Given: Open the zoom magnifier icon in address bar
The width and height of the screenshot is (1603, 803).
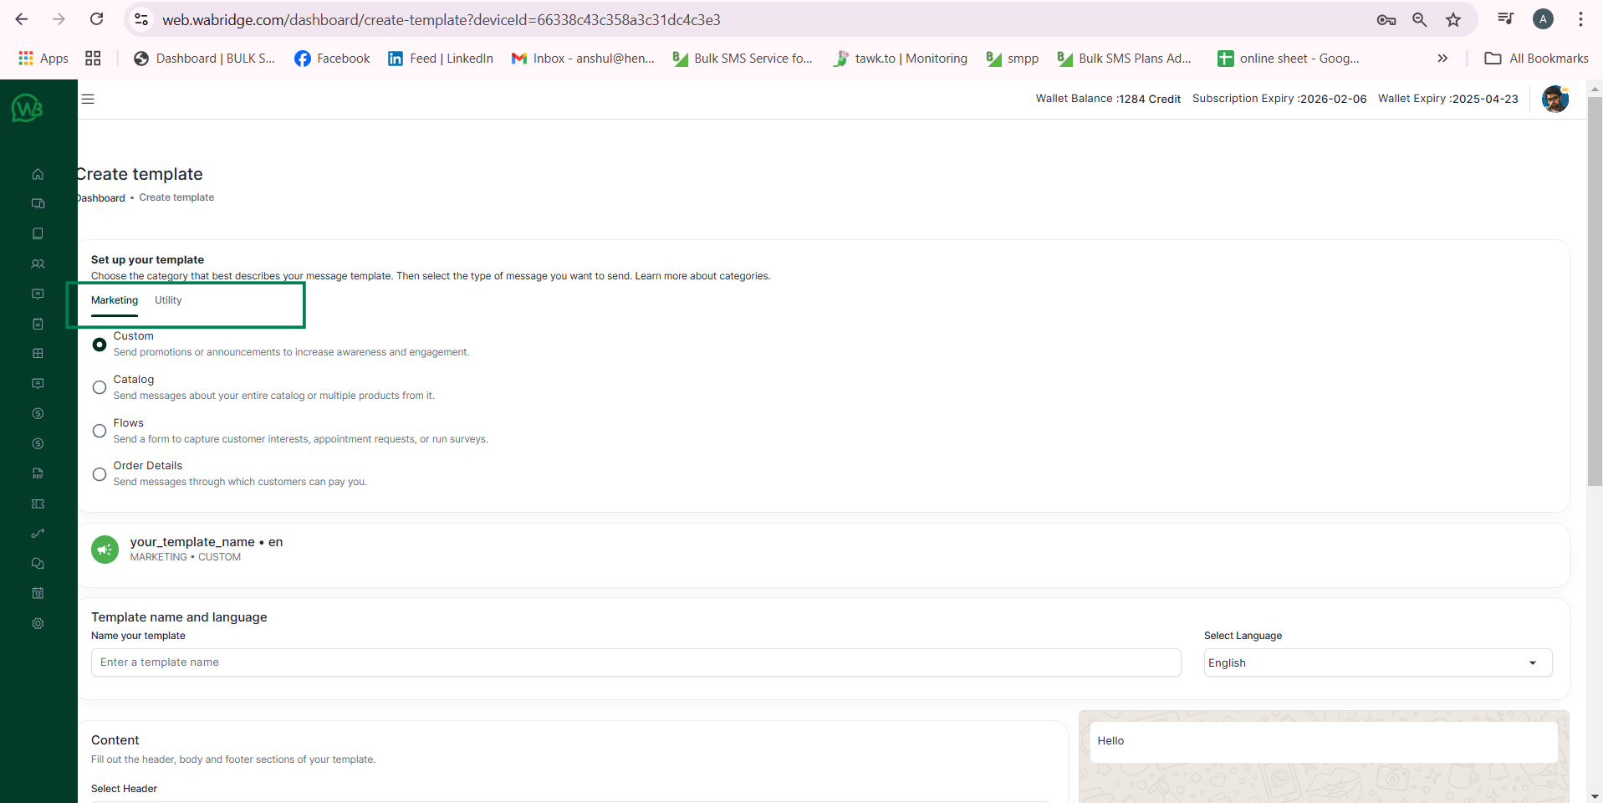Looking at the screenshot, I should tap(1420, 19).
